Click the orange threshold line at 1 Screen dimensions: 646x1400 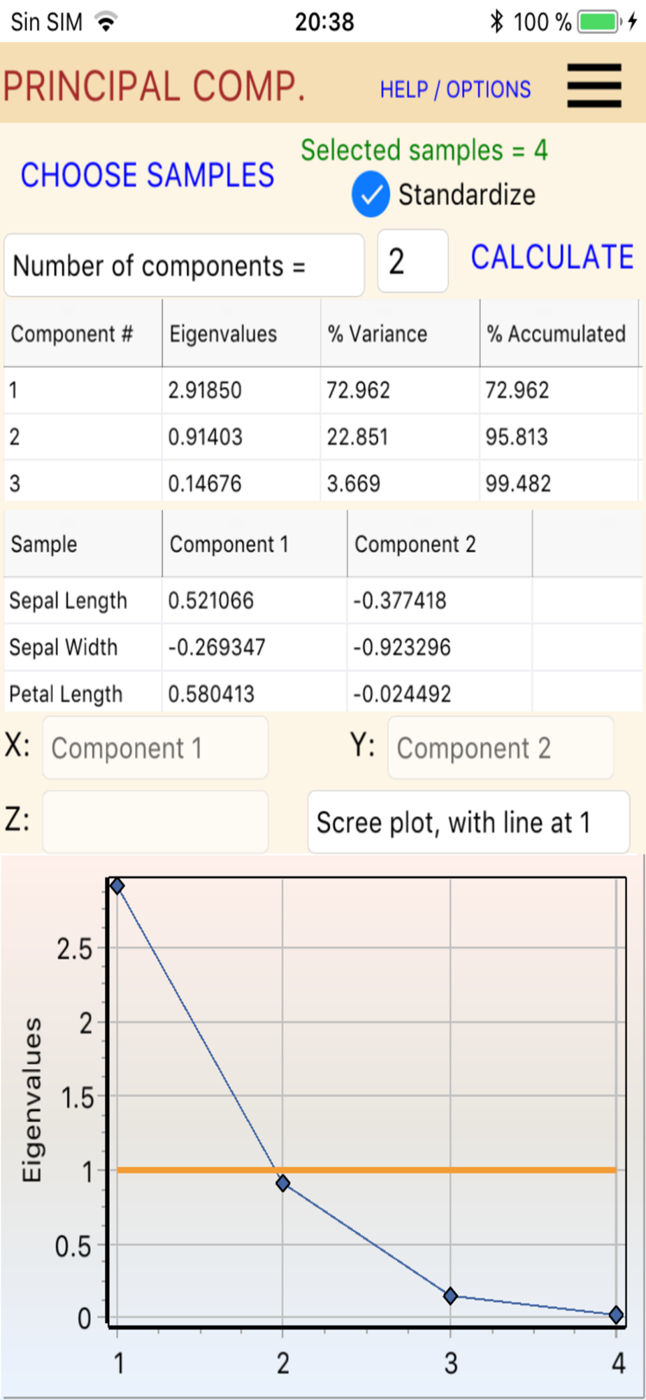pyautogui.click(x=366, y=1170)
